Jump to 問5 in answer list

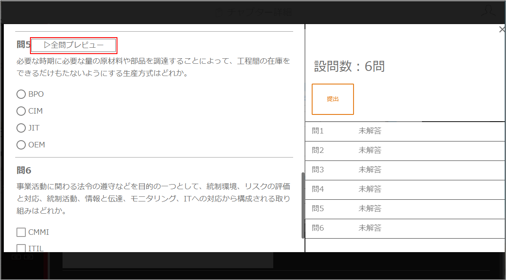tap(405, 209)
